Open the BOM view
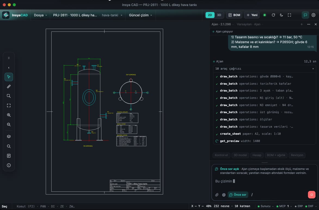Viewport: 319px width, 210px height. pyautogui.click(x=234, y=15)
